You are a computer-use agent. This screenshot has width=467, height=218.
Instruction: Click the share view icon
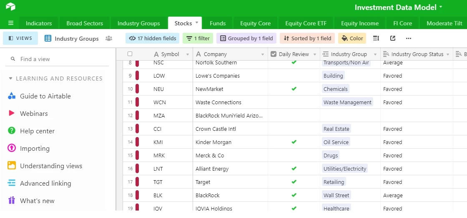tap(392, 38)
